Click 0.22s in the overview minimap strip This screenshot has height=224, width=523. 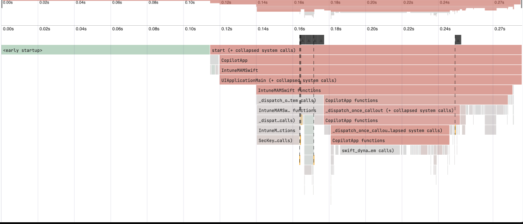[409, 2]
